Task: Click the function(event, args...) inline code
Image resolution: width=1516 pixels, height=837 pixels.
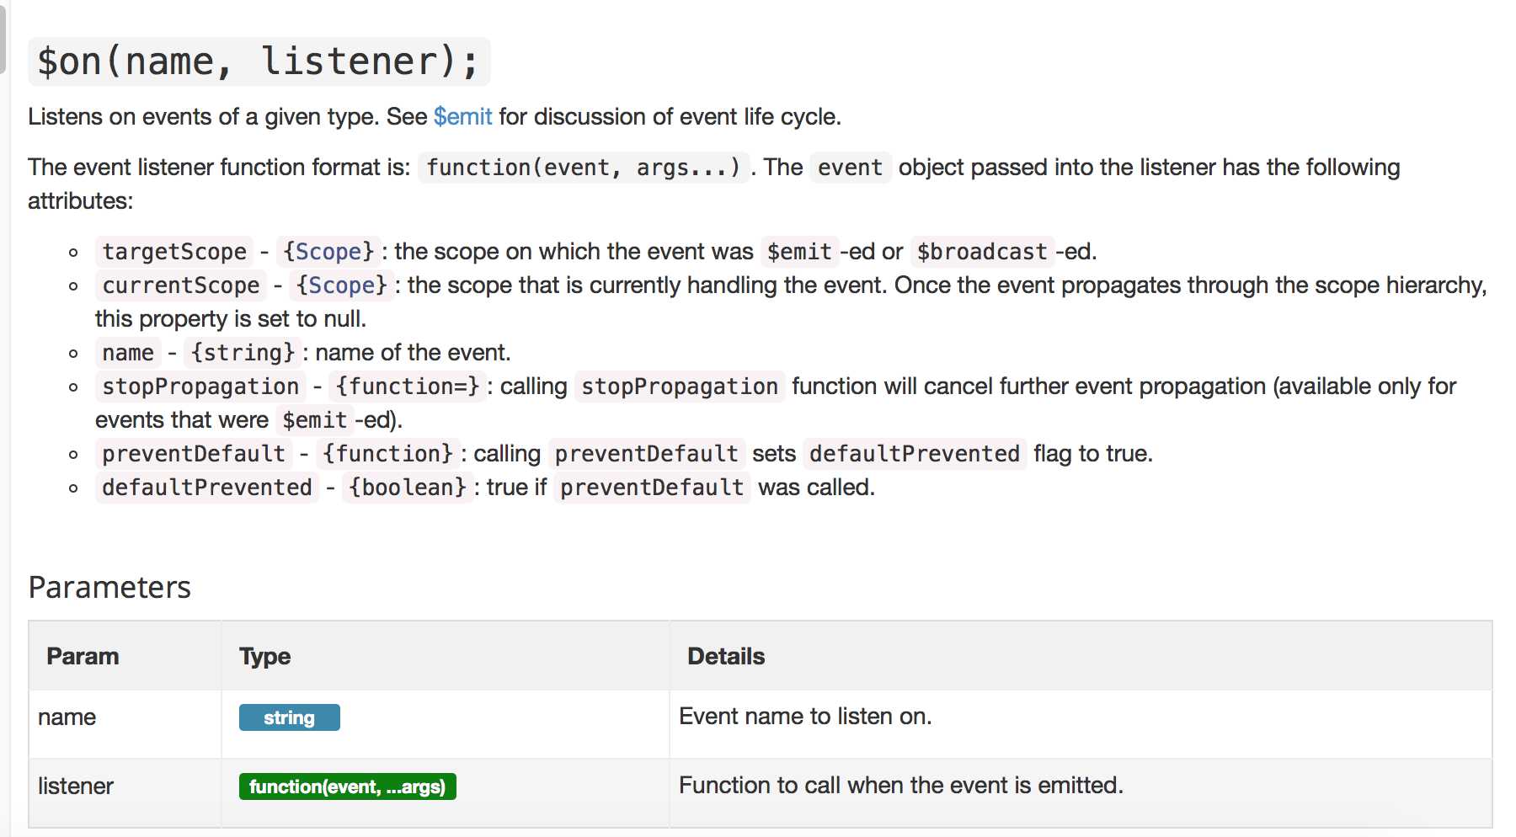Action: point(584,168)
